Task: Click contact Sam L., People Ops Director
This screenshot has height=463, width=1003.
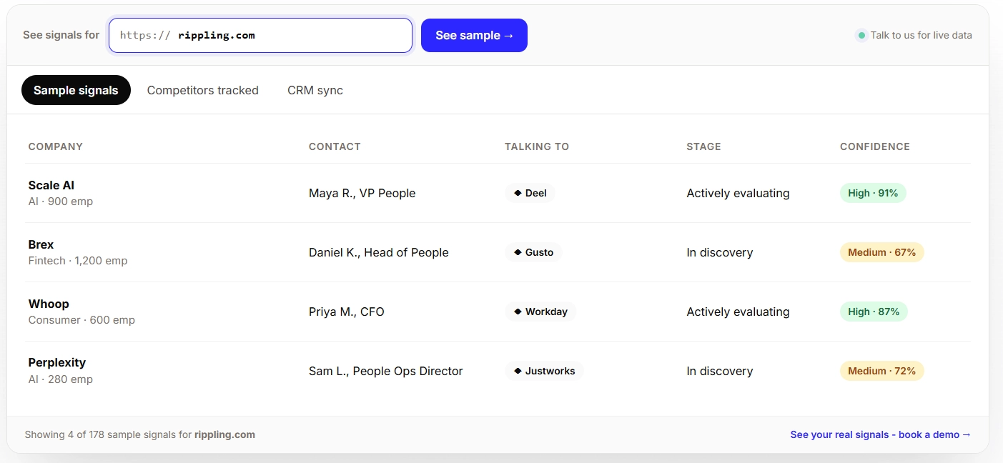Action: click(386, 371)
